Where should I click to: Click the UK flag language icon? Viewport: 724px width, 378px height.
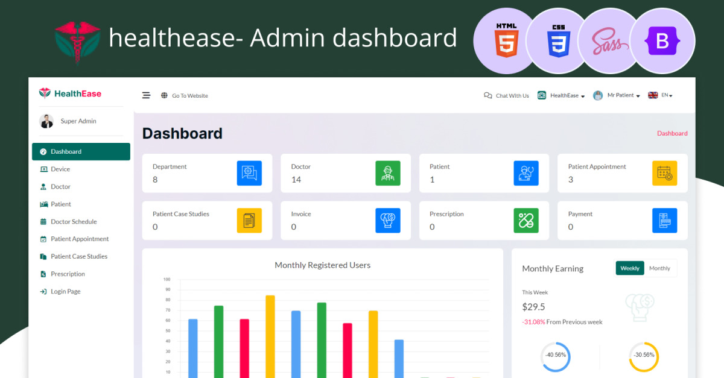pos(653,95)
